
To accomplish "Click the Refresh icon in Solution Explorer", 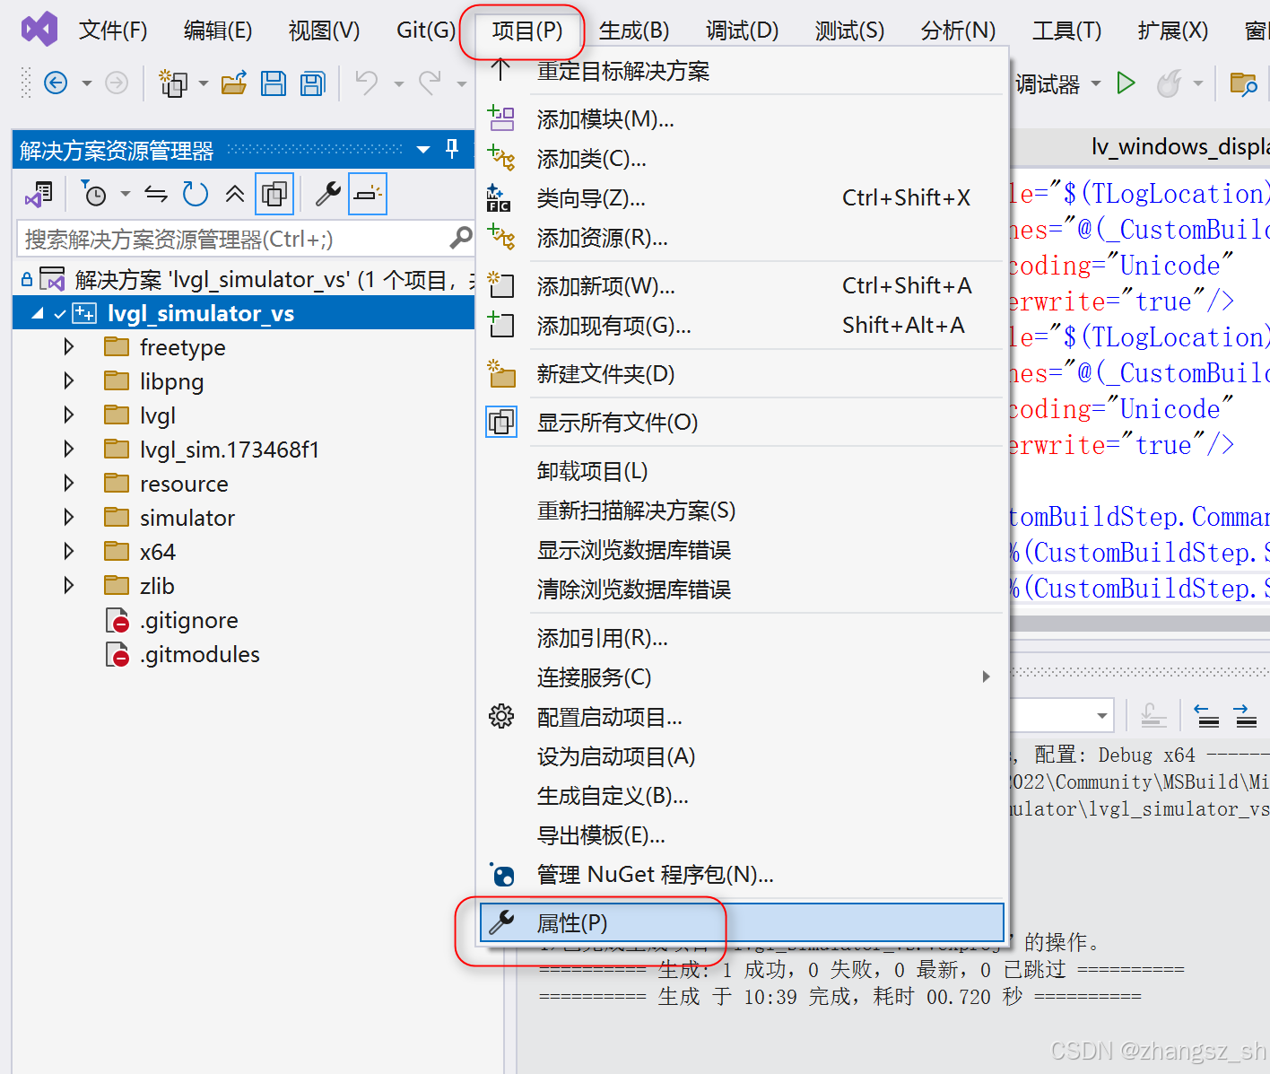I will click(195, 194).
